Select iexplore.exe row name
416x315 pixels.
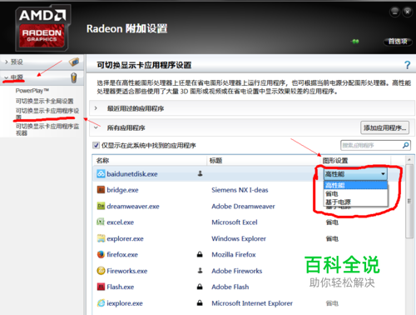(x=125, y=303)
